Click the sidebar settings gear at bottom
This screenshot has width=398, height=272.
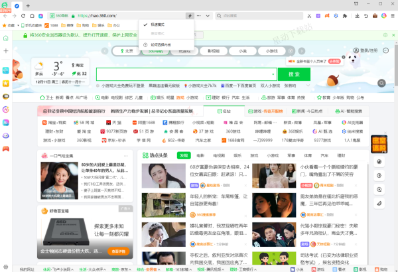point(6,267)
